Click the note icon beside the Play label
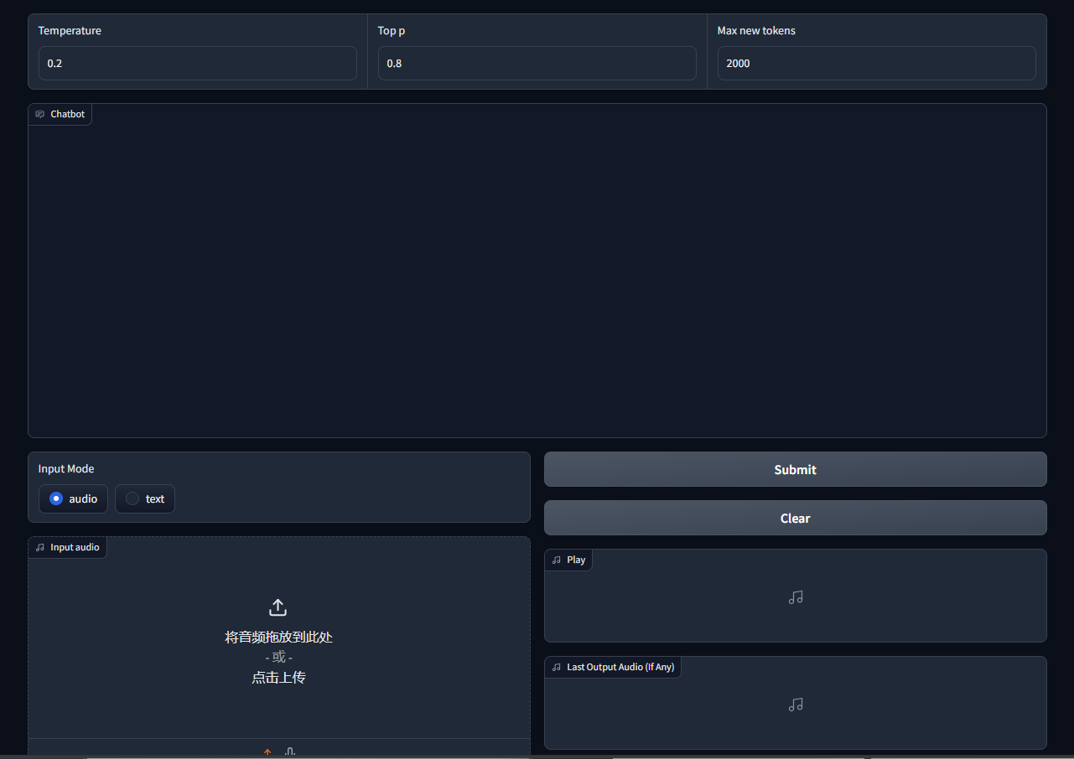This screenshot has height=759, width=1074. coord(556,560)
